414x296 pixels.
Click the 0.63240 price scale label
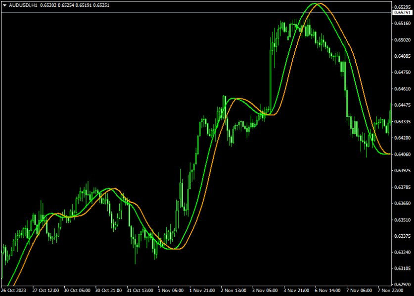[x=403, y=252]
